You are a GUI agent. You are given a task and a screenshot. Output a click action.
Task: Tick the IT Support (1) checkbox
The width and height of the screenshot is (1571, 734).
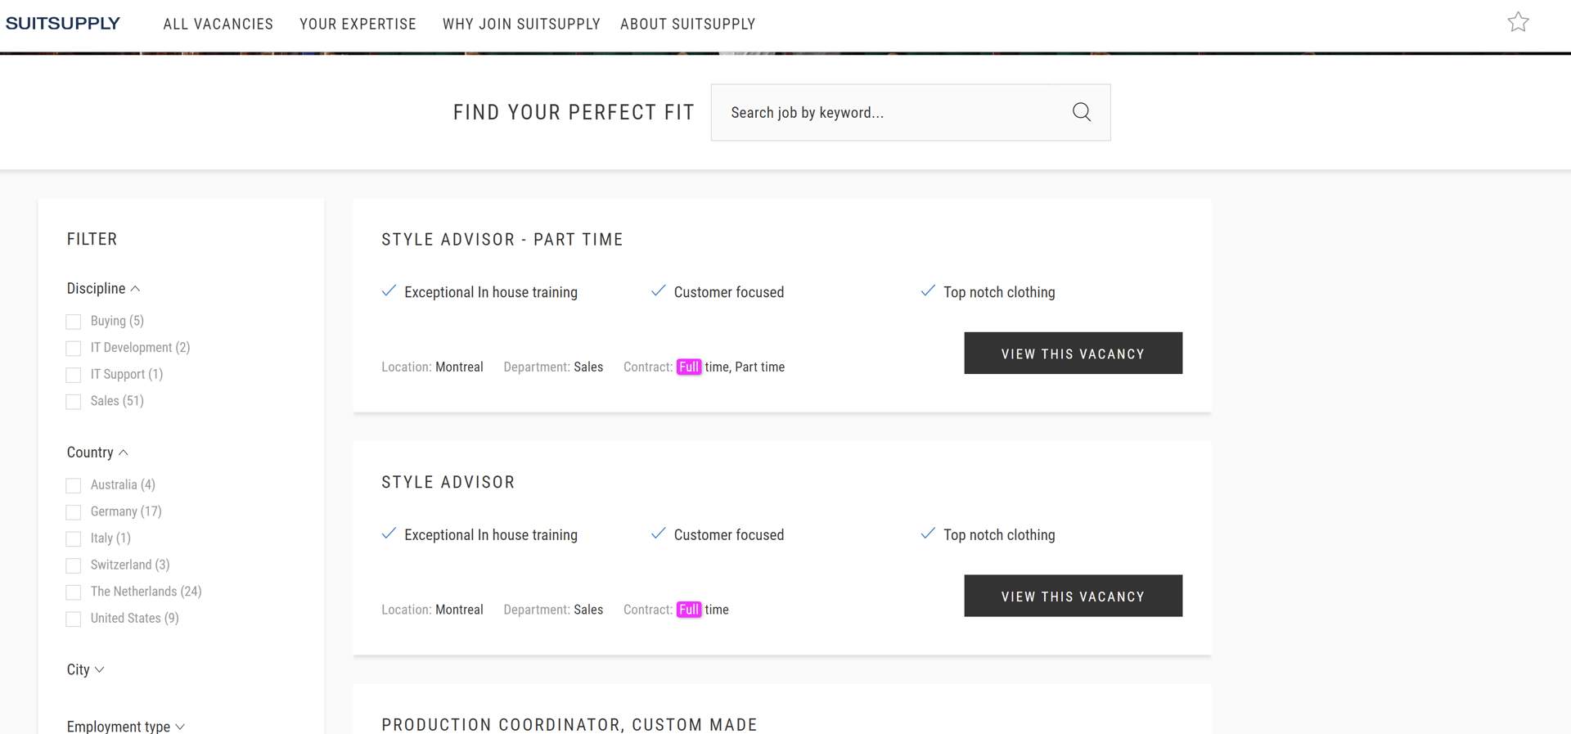tap(74, 375)
